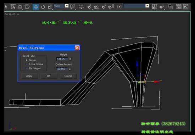Click the Apply button

click(29, 76)
